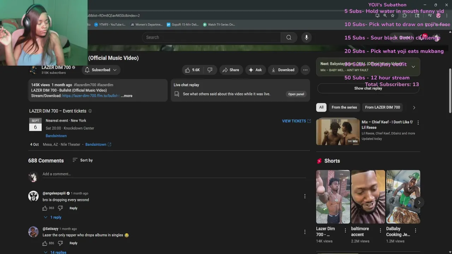Image resolution: width=452 pixels, height=254 pixels.
Task: Download the video using Download button
Action: point(283,70)
